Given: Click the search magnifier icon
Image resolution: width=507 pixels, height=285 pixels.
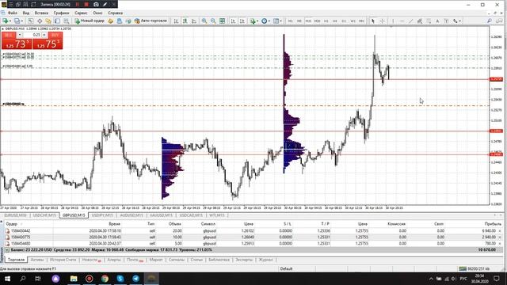Looking at the screenshot, I should 490,21.
